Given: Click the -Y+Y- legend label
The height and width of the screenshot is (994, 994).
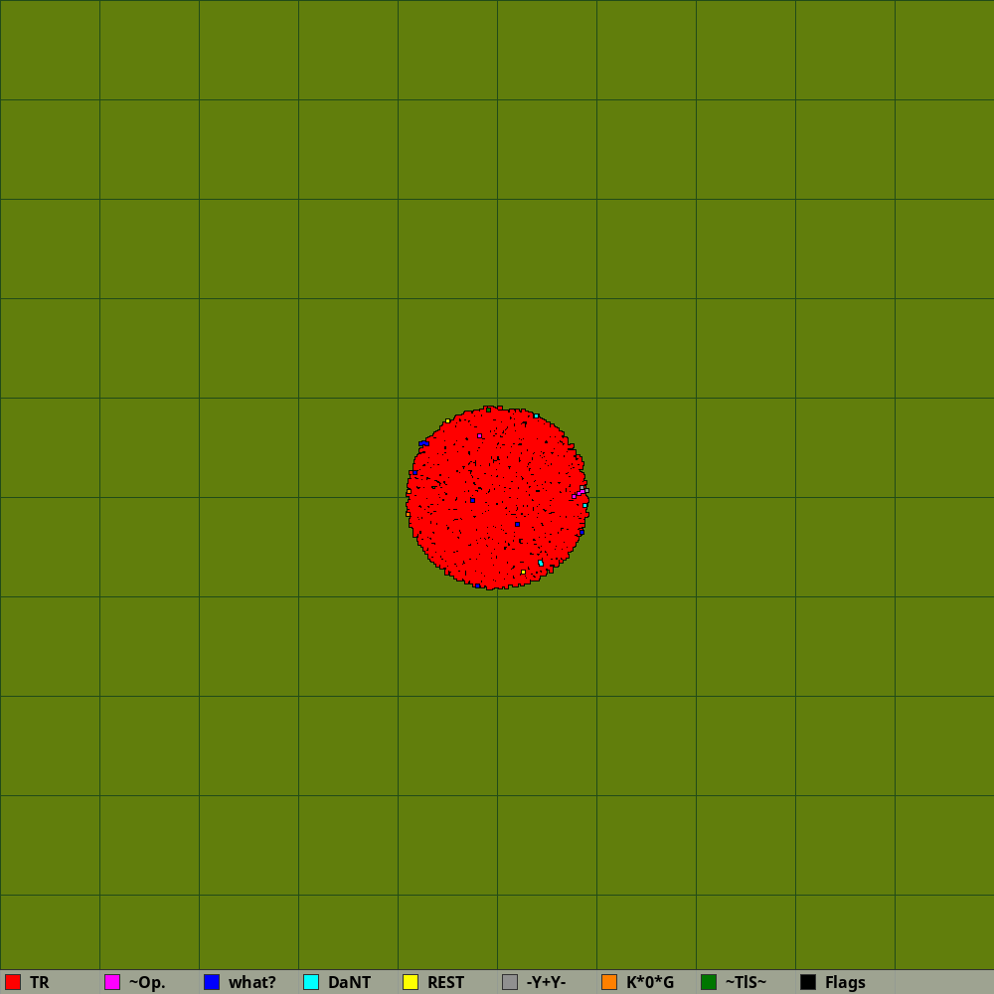Looking at the screenshot, I should 546,983.
